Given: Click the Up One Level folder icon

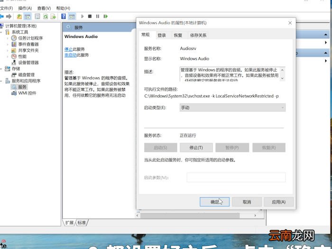Looking at the screenshot, I should (19, 16).
